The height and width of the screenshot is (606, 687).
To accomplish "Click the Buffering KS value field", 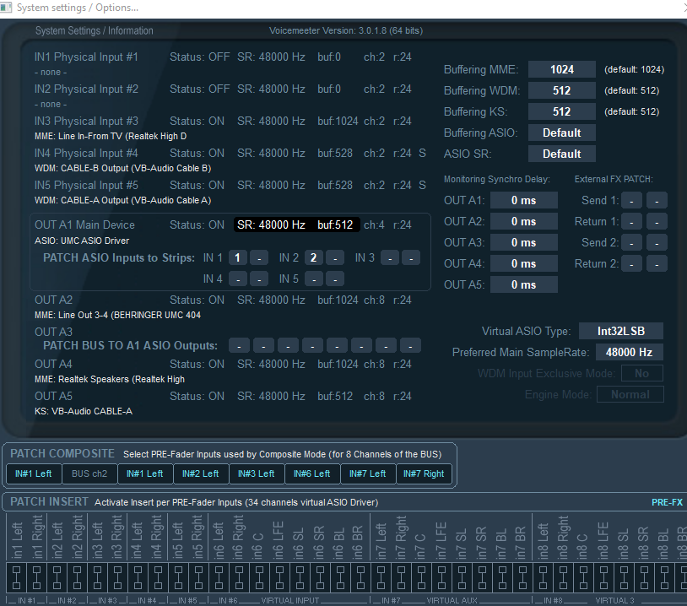I will click(561, 111).
